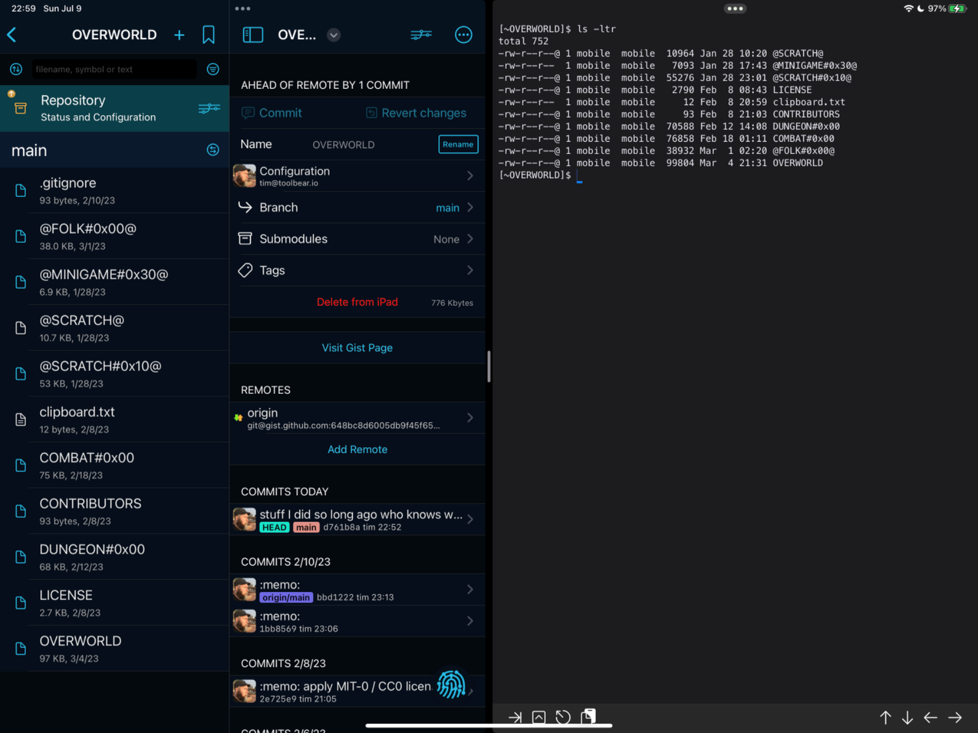The height and width of the screenshot is (733, 978).
Task: Open the :memo: commit 1bb8569
Action: click(x=358, y=621)
